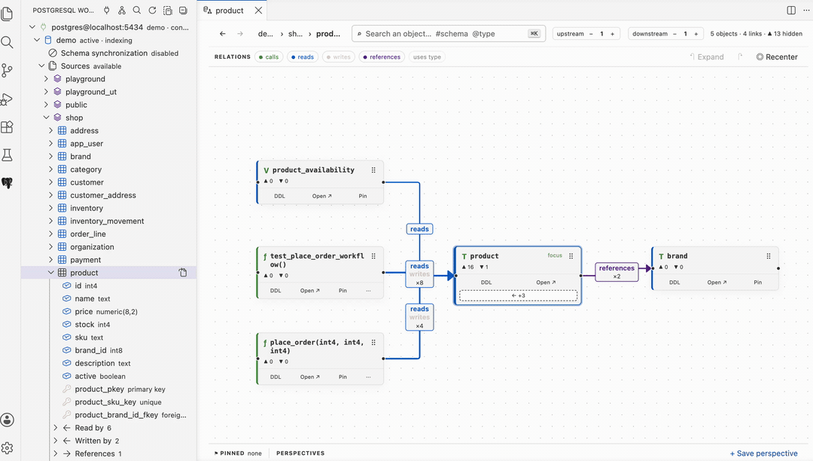813x461 pixels.
Task: Click the add connection plug icon
Action: click(x=106, y=11)
